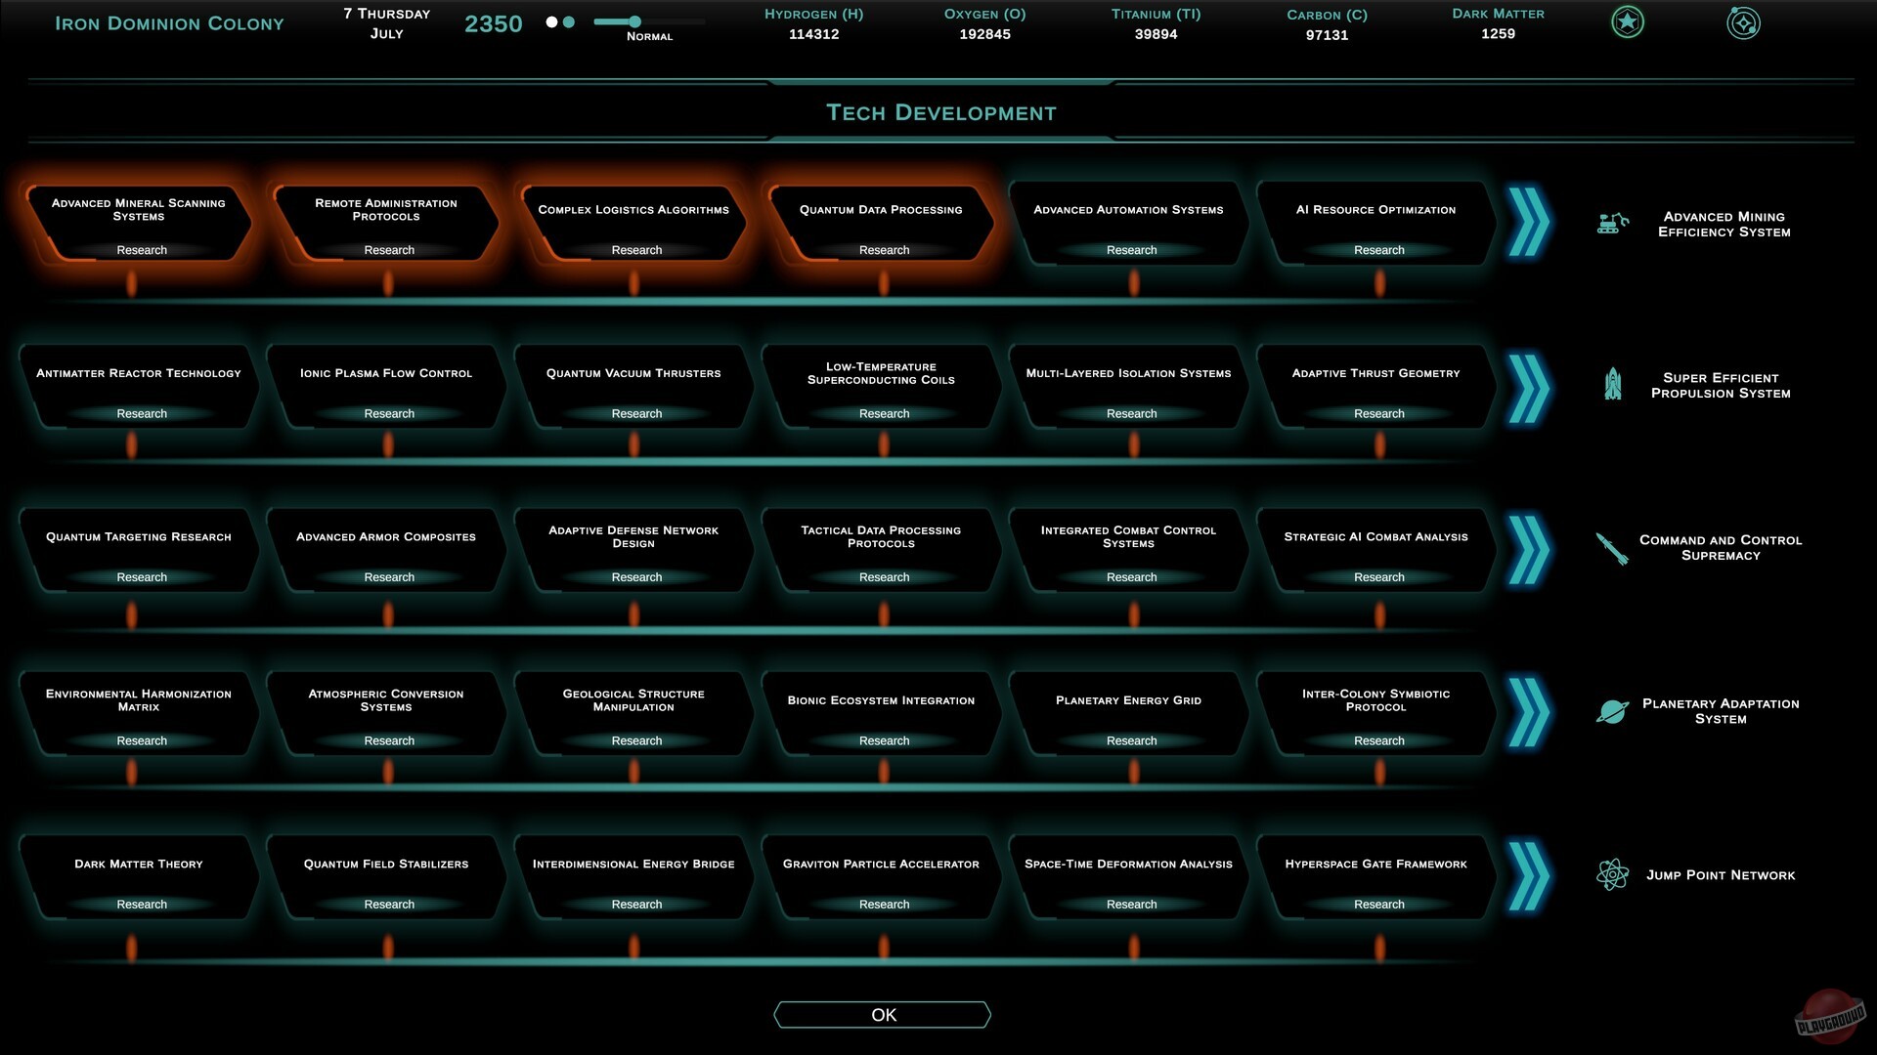
Task: Select the Advanced Mineral Scanning Systems tech card
Action: pyautogui.click(x=139, y=210)
